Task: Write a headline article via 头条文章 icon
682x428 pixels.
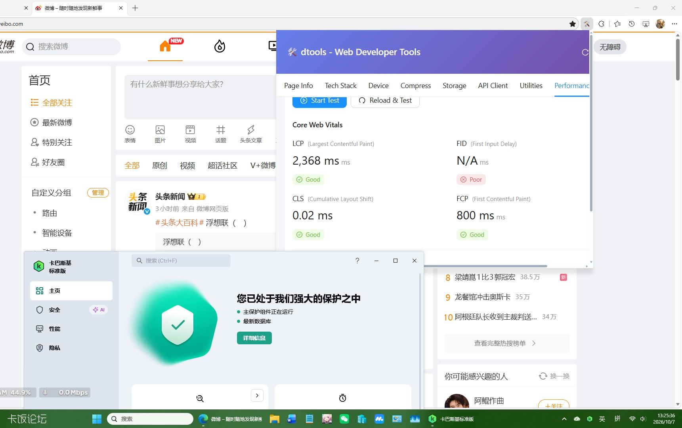Action: coord(251,134)
